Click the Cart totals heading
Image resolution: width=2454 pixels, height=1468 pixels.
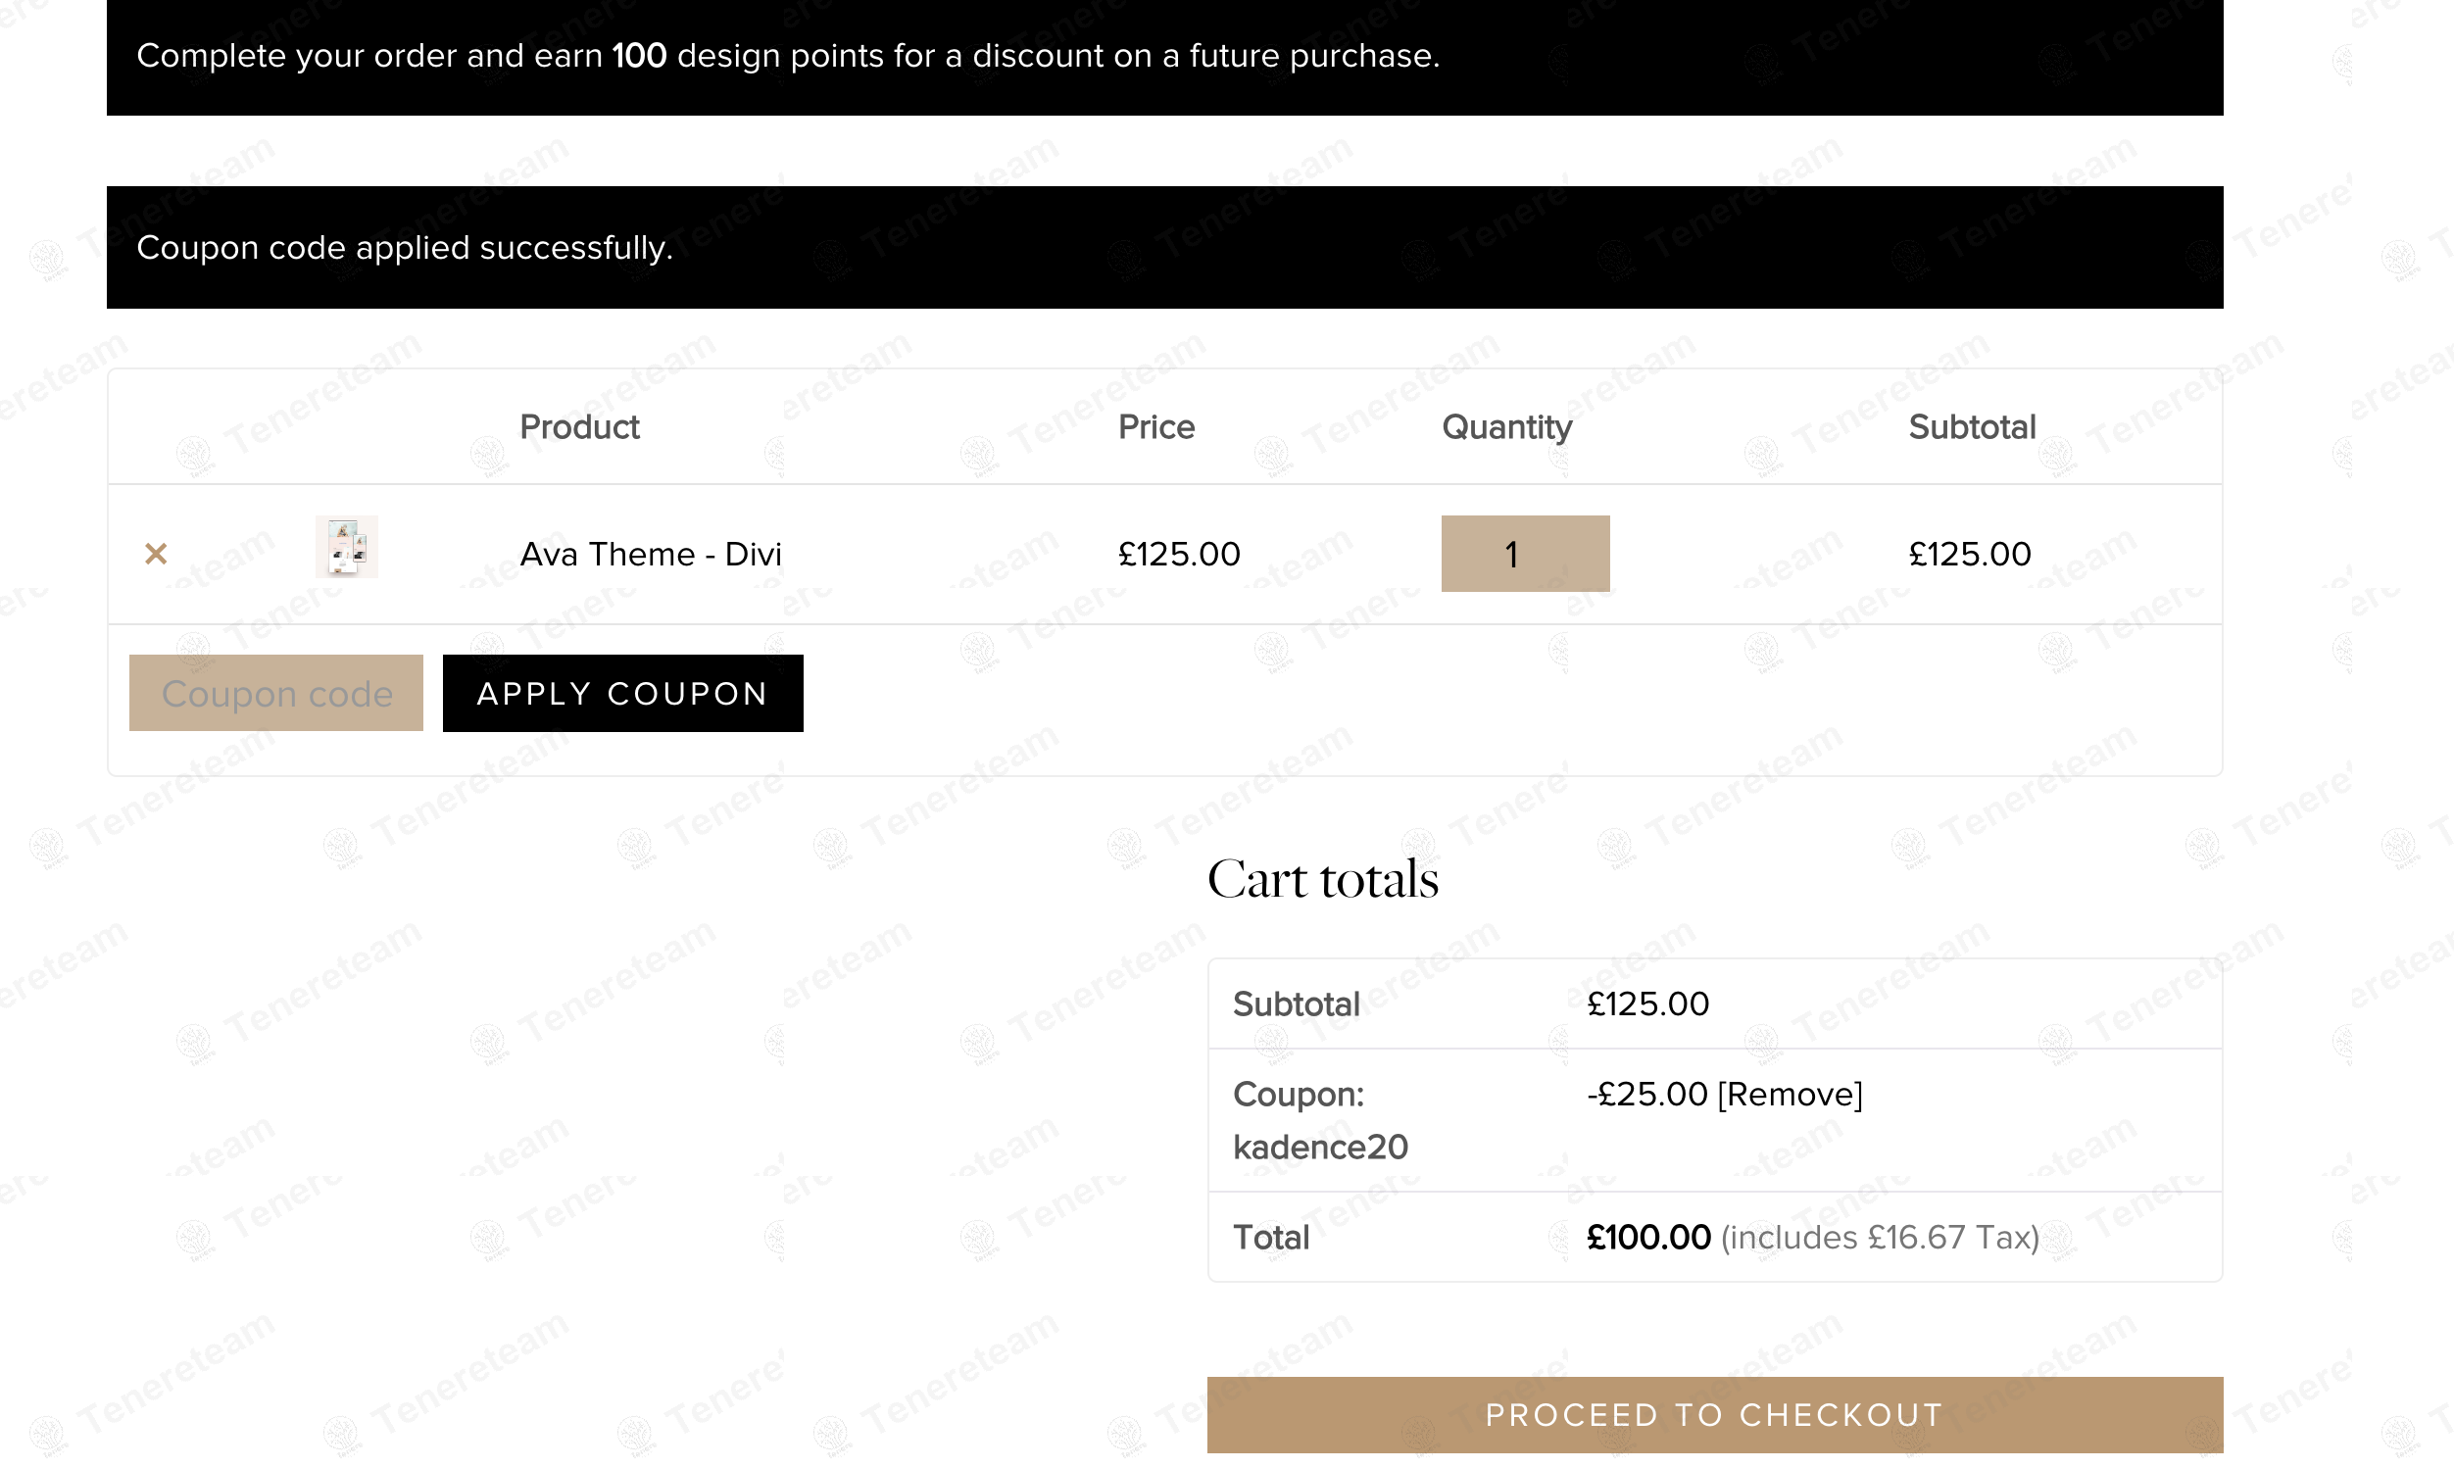pos(1322,879)
